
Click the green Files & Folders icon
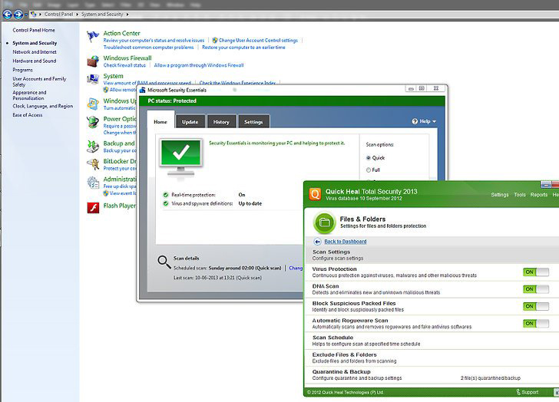point(324,222)
